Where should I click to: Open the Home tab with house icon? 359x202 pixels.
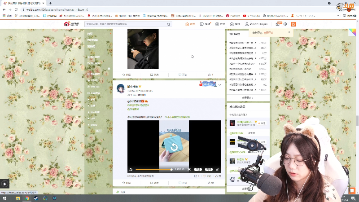click(190, 24)
